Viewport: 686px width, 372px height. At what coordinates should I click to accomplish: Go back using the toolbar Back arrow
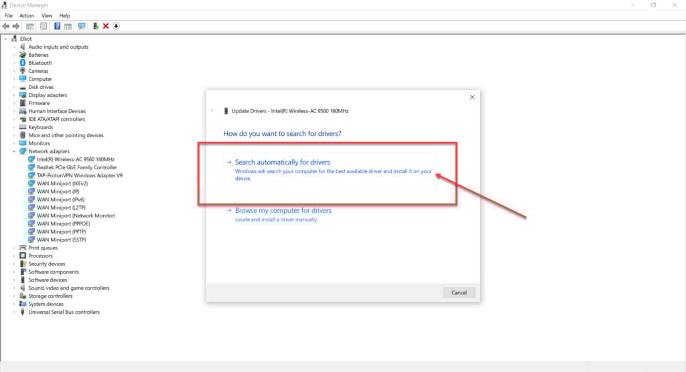click(5, 26)
